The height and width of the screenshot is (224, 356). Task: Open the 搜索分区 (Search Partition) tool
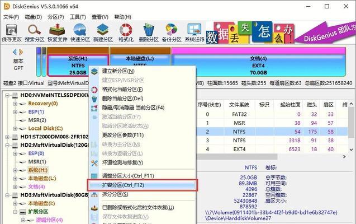click(x=34, y=33)
